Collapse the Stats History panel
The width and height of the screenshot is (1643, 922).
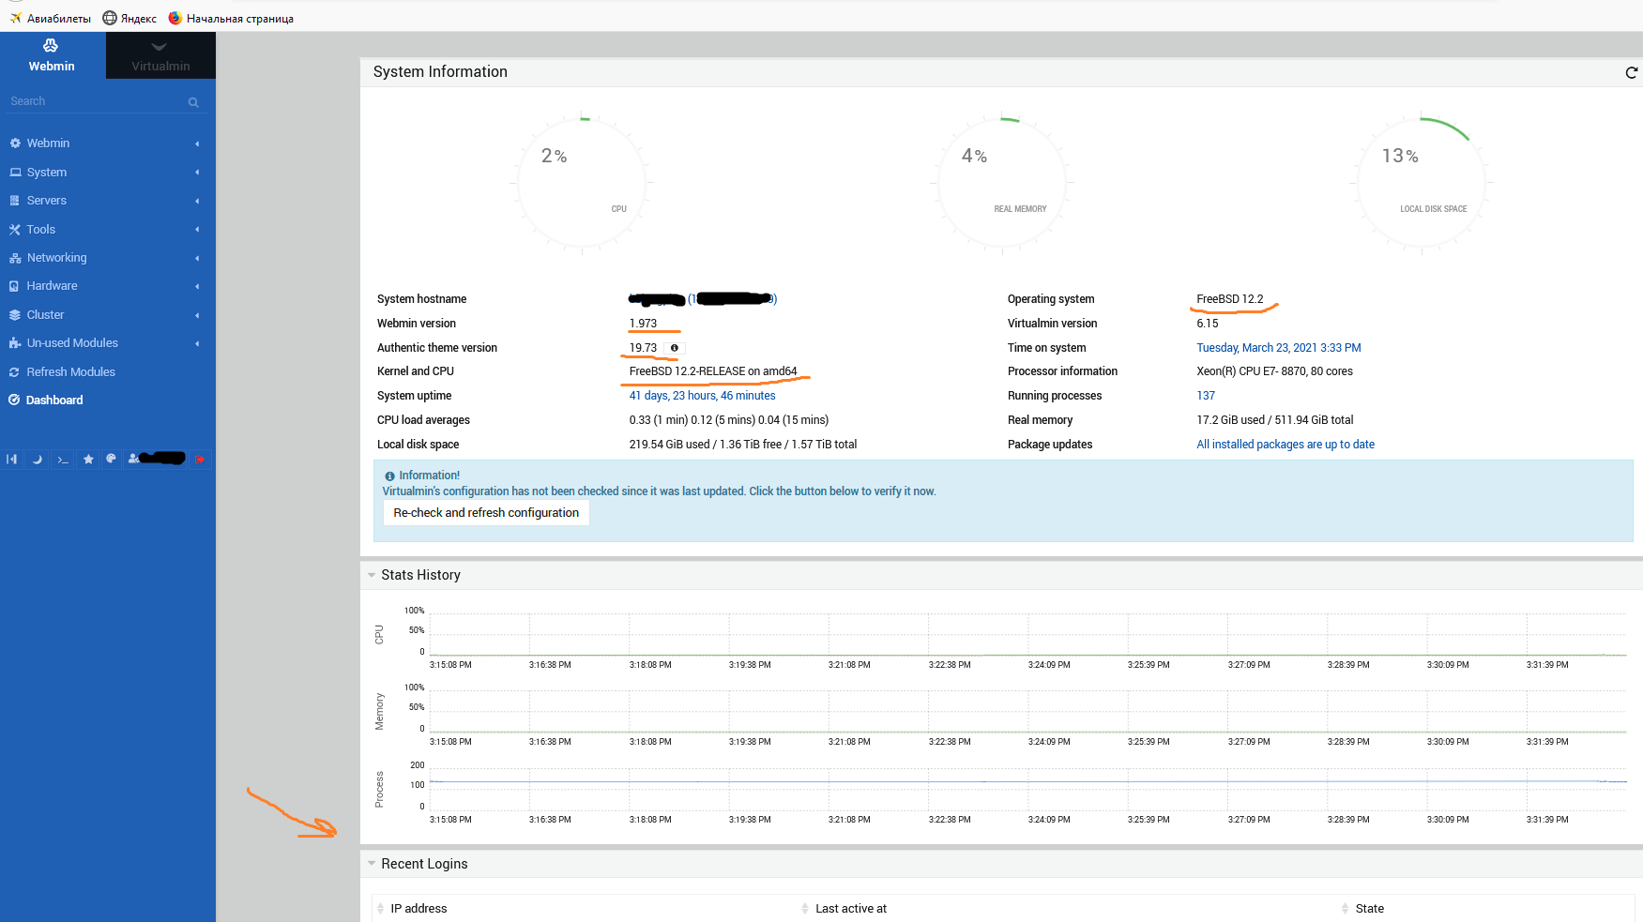373,575
